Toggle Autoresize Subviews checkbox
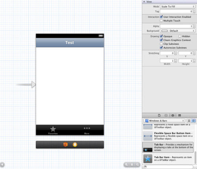 pos(161,48)
